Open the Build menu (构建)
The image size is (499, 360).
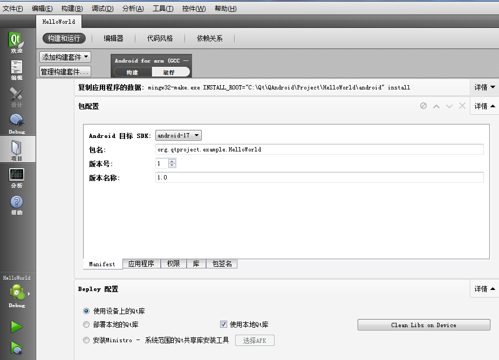72,9
